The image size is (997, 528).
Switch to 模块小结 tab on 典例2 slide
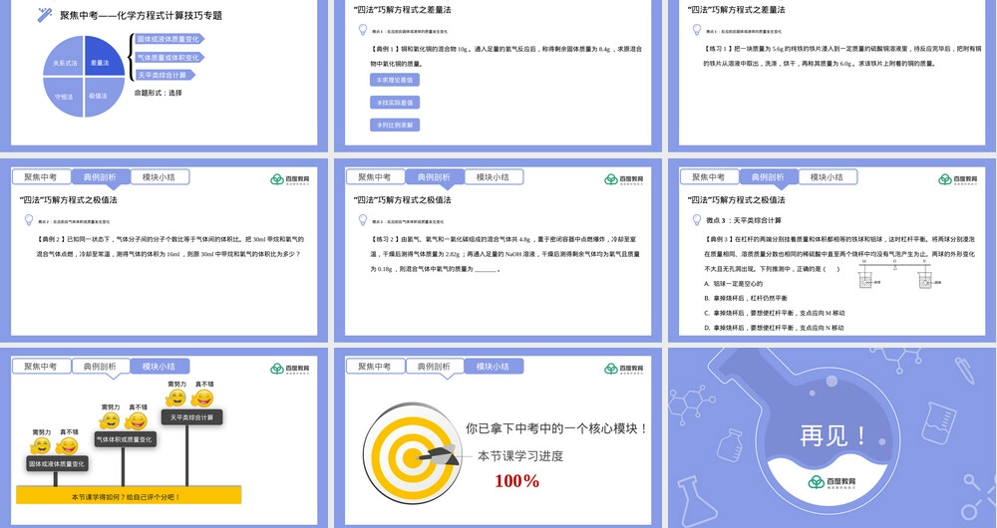(x=159, y=176)
